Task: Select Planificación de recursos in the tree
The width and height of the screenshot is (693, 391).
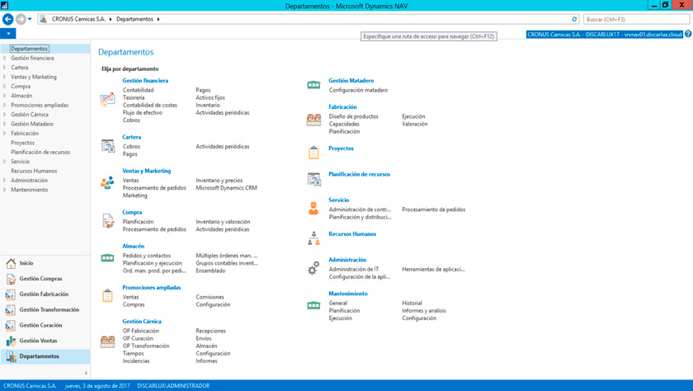Action: click(40, 152)
